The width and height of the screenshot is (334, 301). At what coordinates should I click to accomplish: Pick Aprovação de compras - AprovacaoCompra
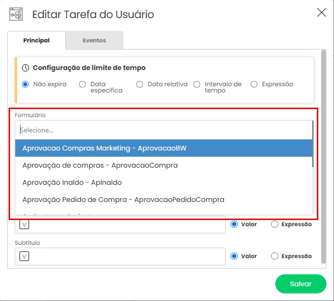163,165
